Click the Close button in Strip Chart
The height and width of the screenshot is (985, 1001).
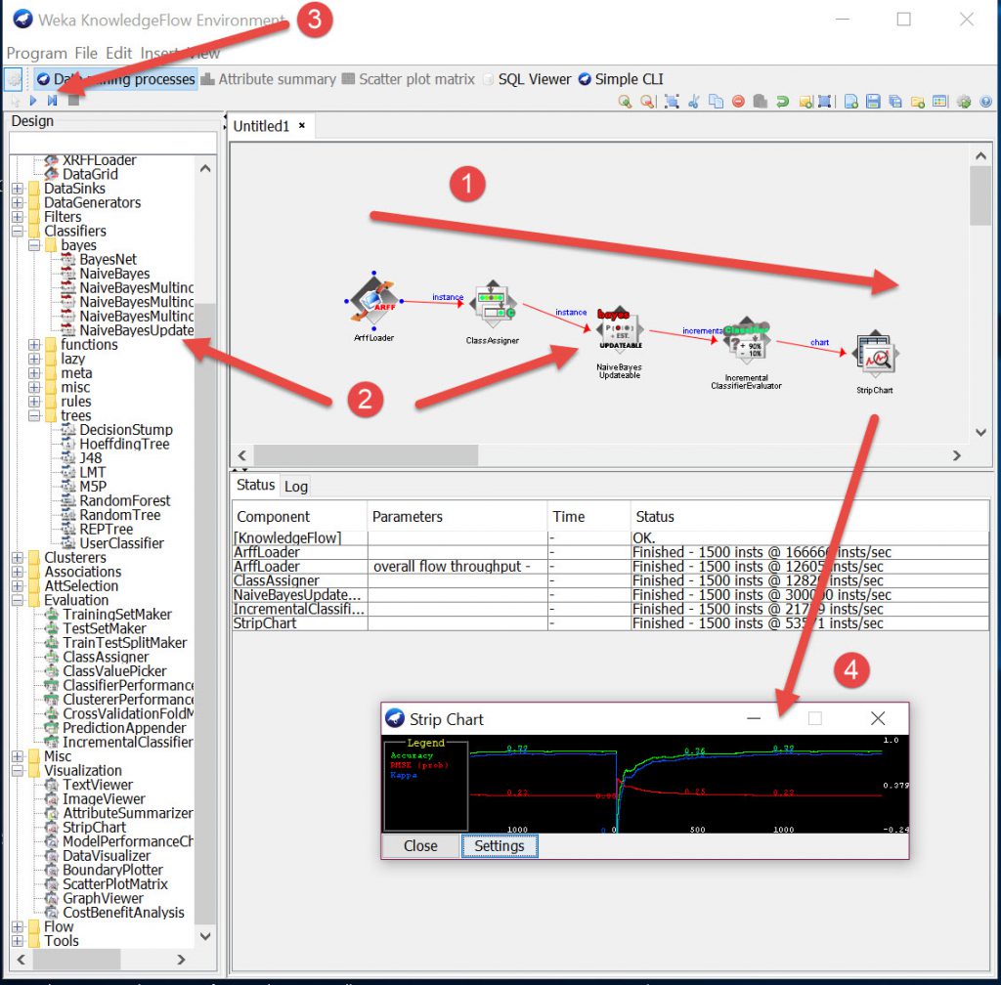click(x=420, y=845)
